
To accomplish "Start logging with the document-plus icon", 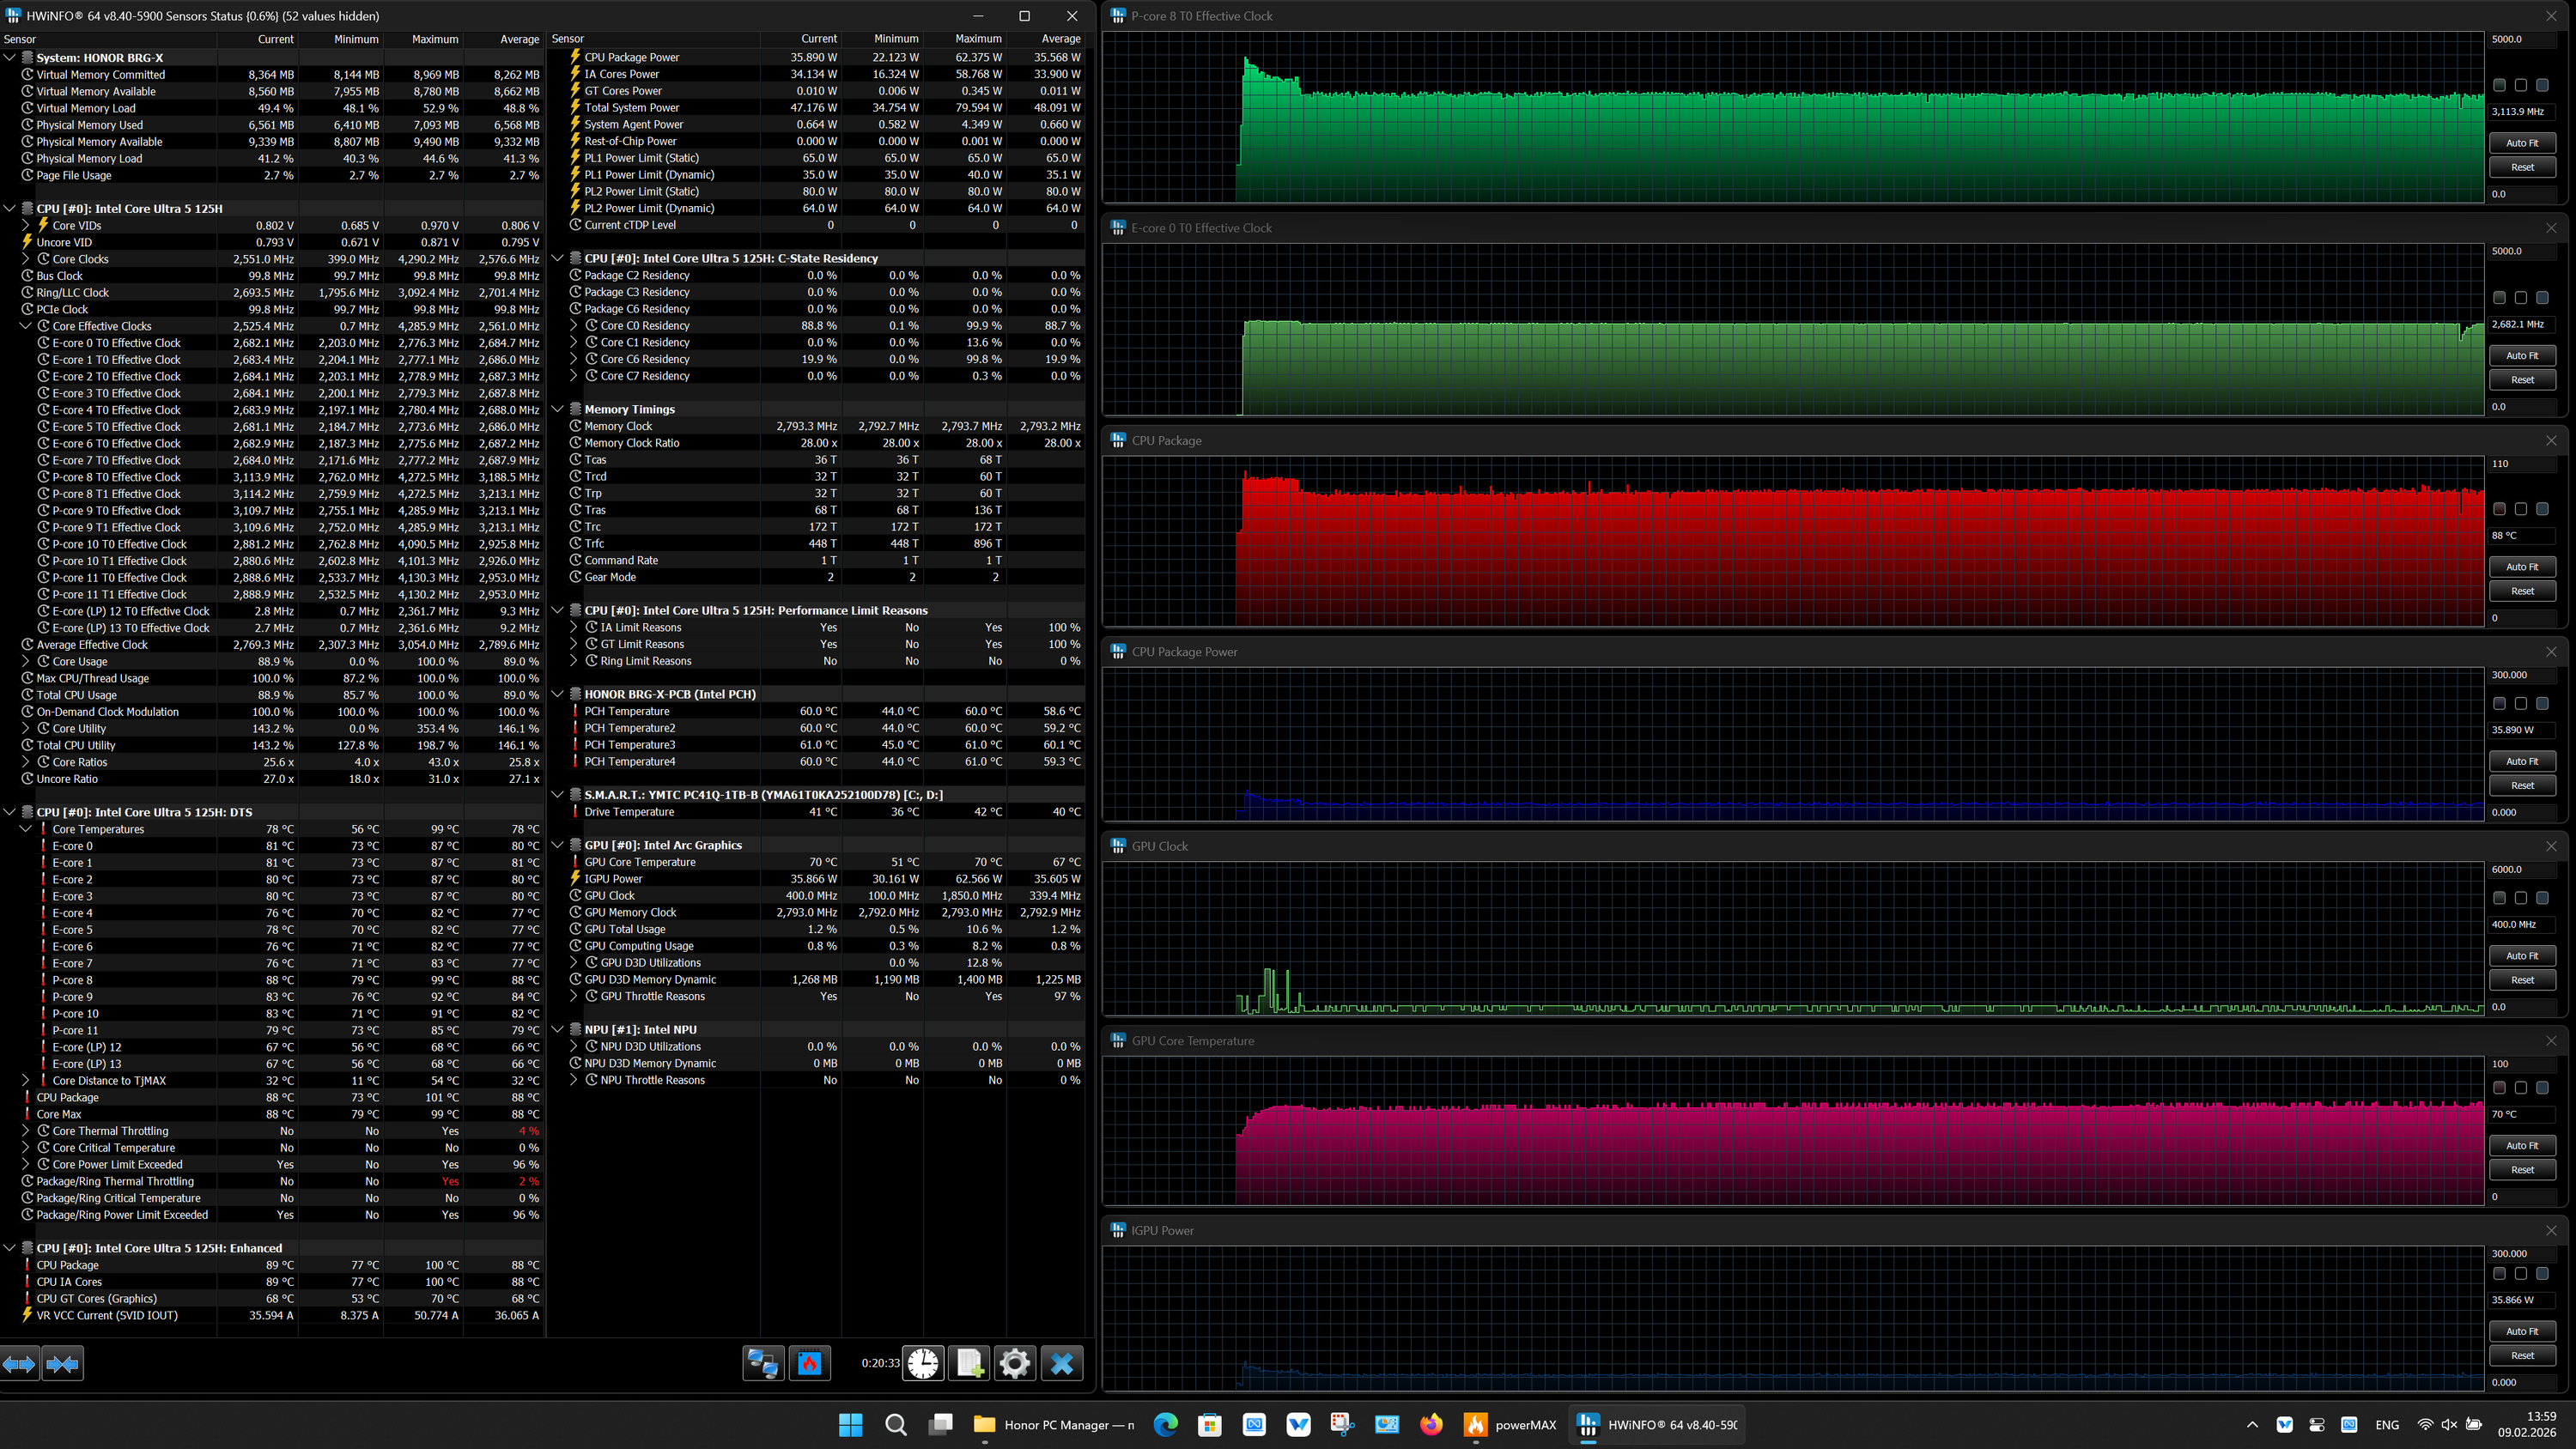I will pyautogui.click(x=969, y=1363).
